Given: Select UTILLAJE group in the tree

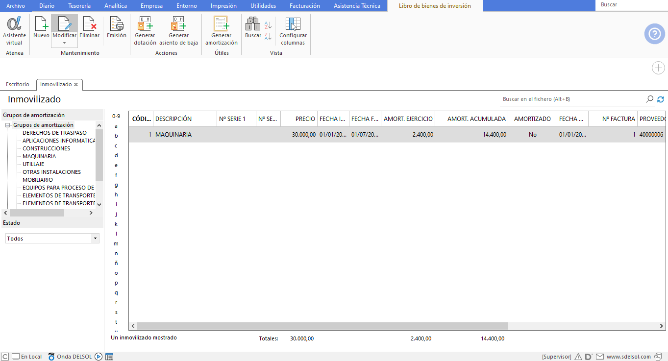Looking at the screenshot, I should pyautogui.click(x=33, y=164).
